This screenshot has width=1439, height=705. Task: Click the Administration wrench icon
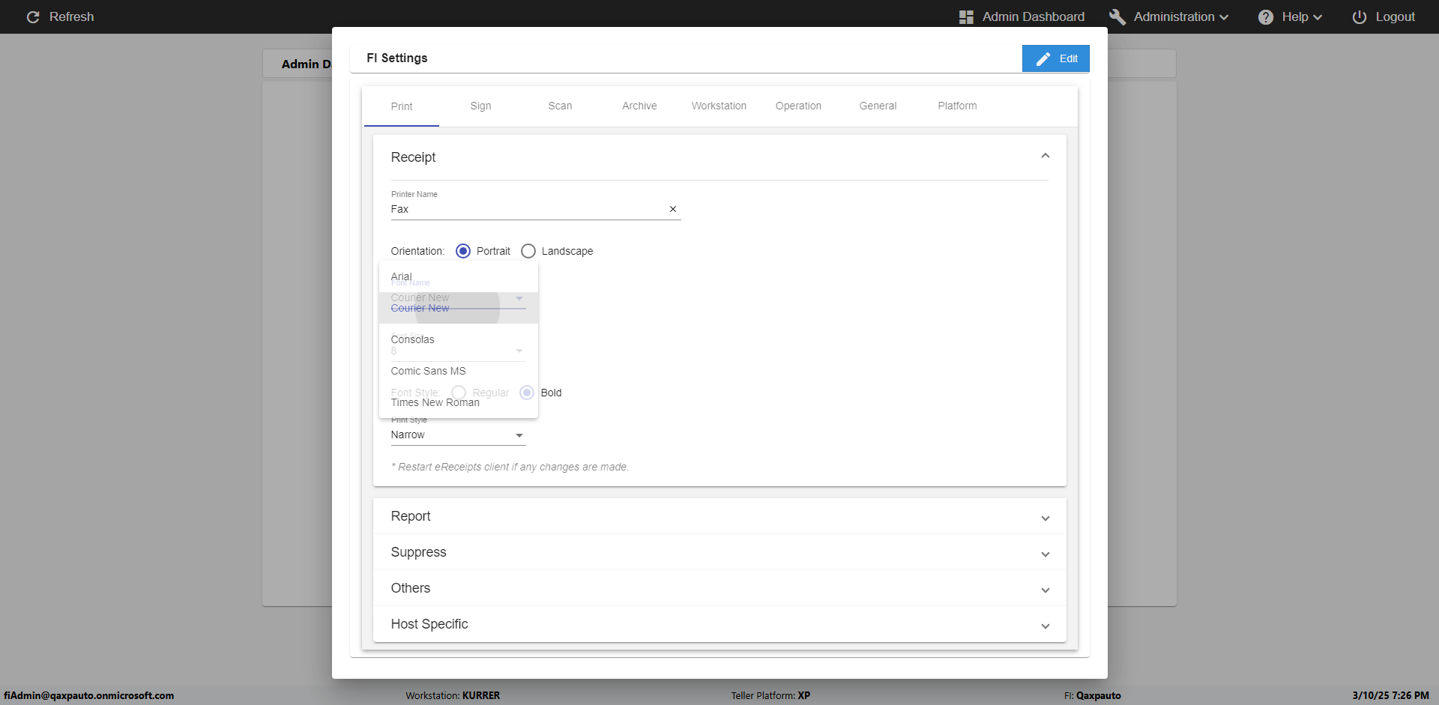(x=1117, y=16)
